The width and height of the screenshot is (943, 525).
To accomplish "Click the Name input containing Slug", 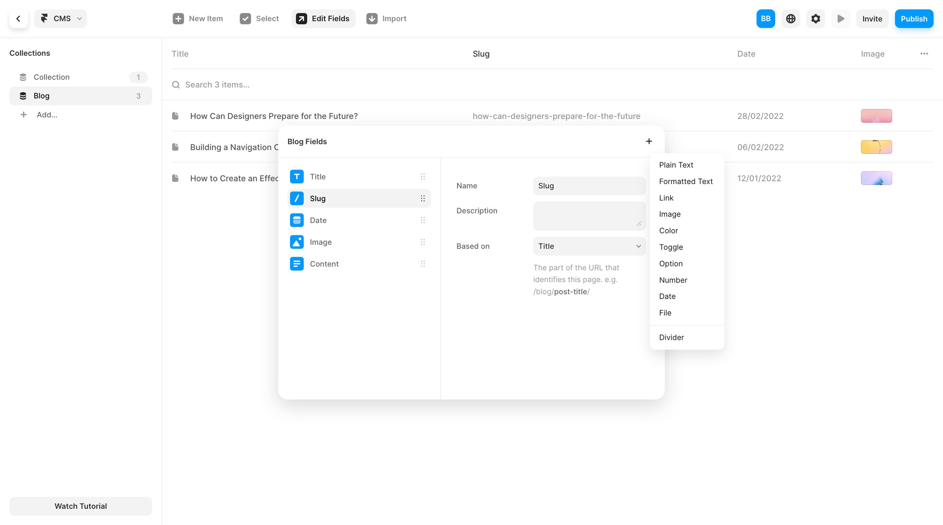I will coord(589,186).
